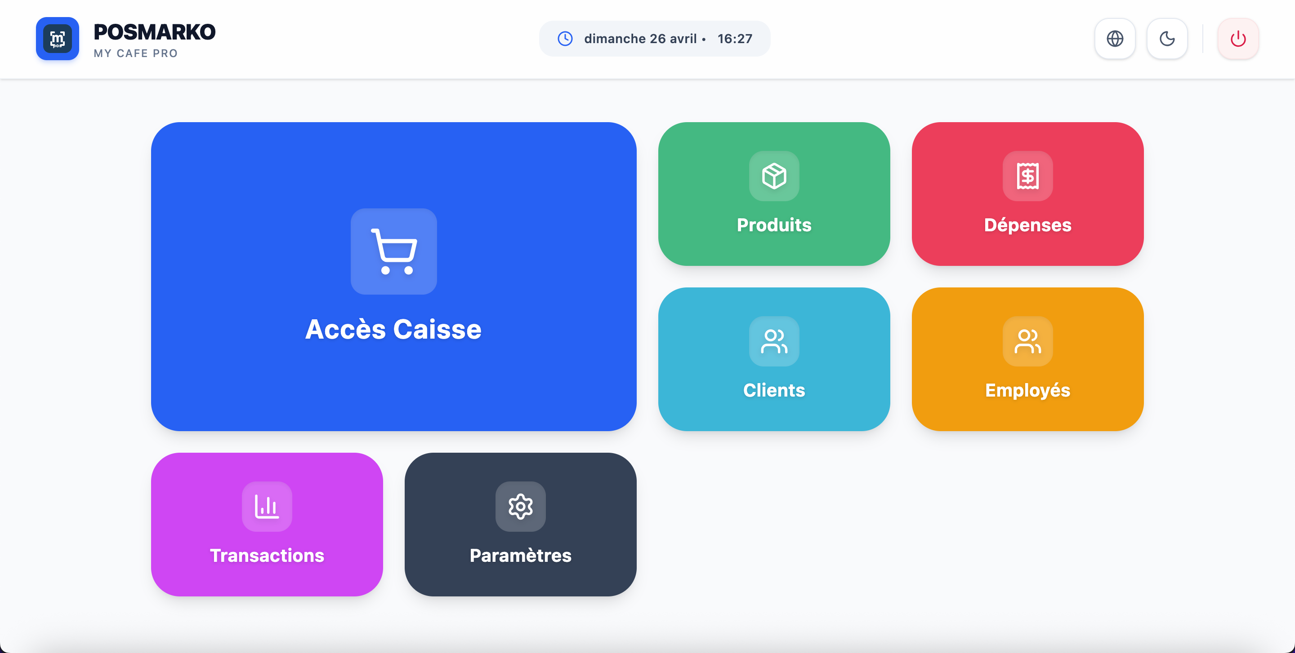
Task: Change language with the globe icon
Action: [x=1115, y=39]
